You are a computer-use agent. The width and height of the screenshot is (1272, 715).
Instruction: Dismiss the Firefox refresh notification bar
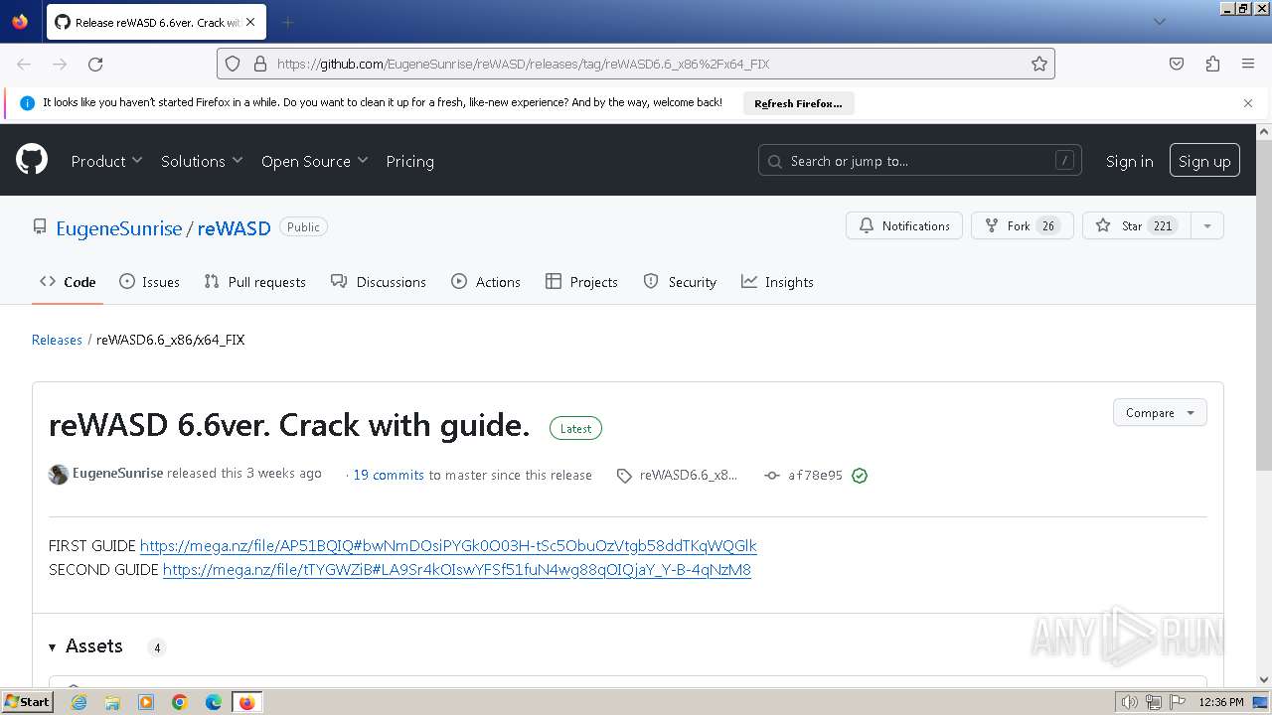1248,103
